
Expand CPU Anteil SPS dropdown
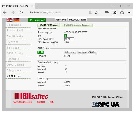(x=69, y=39)
